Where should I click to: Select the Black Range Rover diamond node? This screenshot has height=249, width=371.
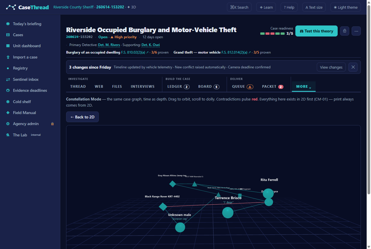click(163, 206)
